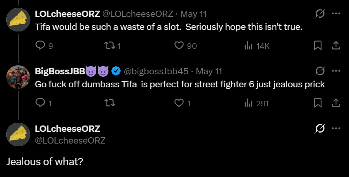Bookmark the first LOLcheeseORZ tweet
This screenshot has width=349, height=177.
pyautogui.click(x=317, y=46)
